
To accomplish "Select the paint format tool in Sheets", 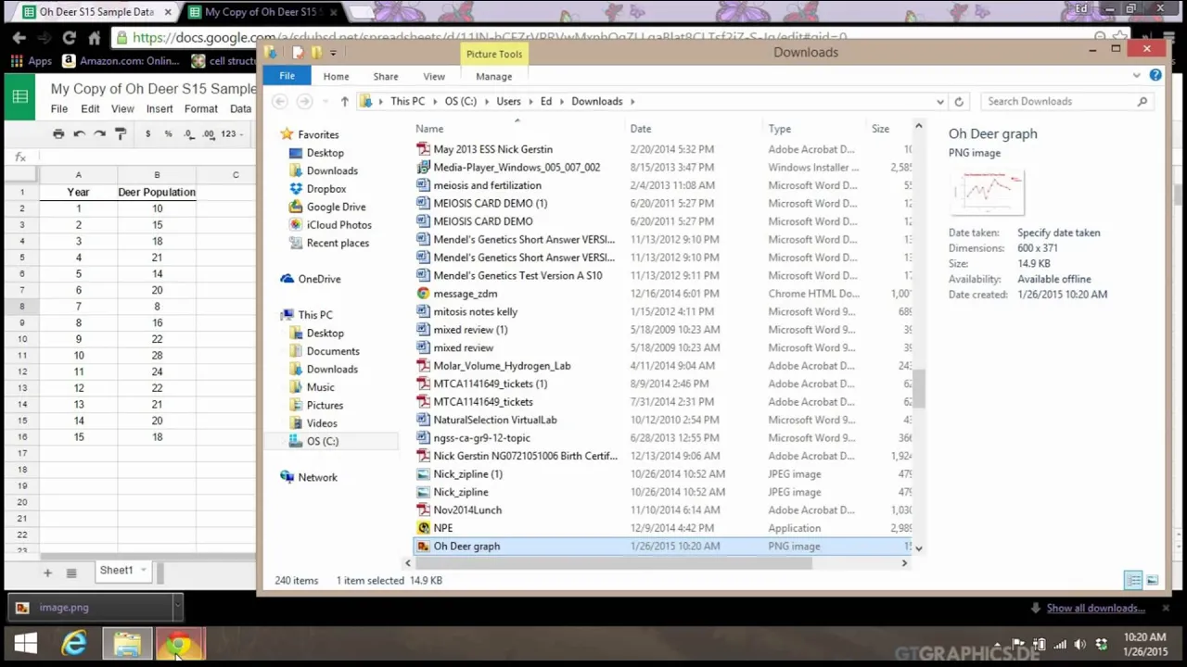I will coord(121,133).
